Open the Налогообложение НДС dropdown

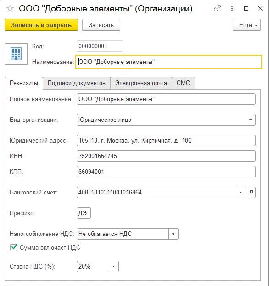174,234
